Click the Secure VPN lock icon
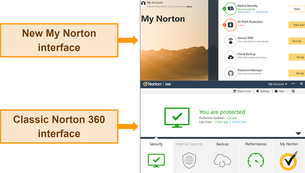This screenshot has height=173, width=305. click(x=230, y=41)
